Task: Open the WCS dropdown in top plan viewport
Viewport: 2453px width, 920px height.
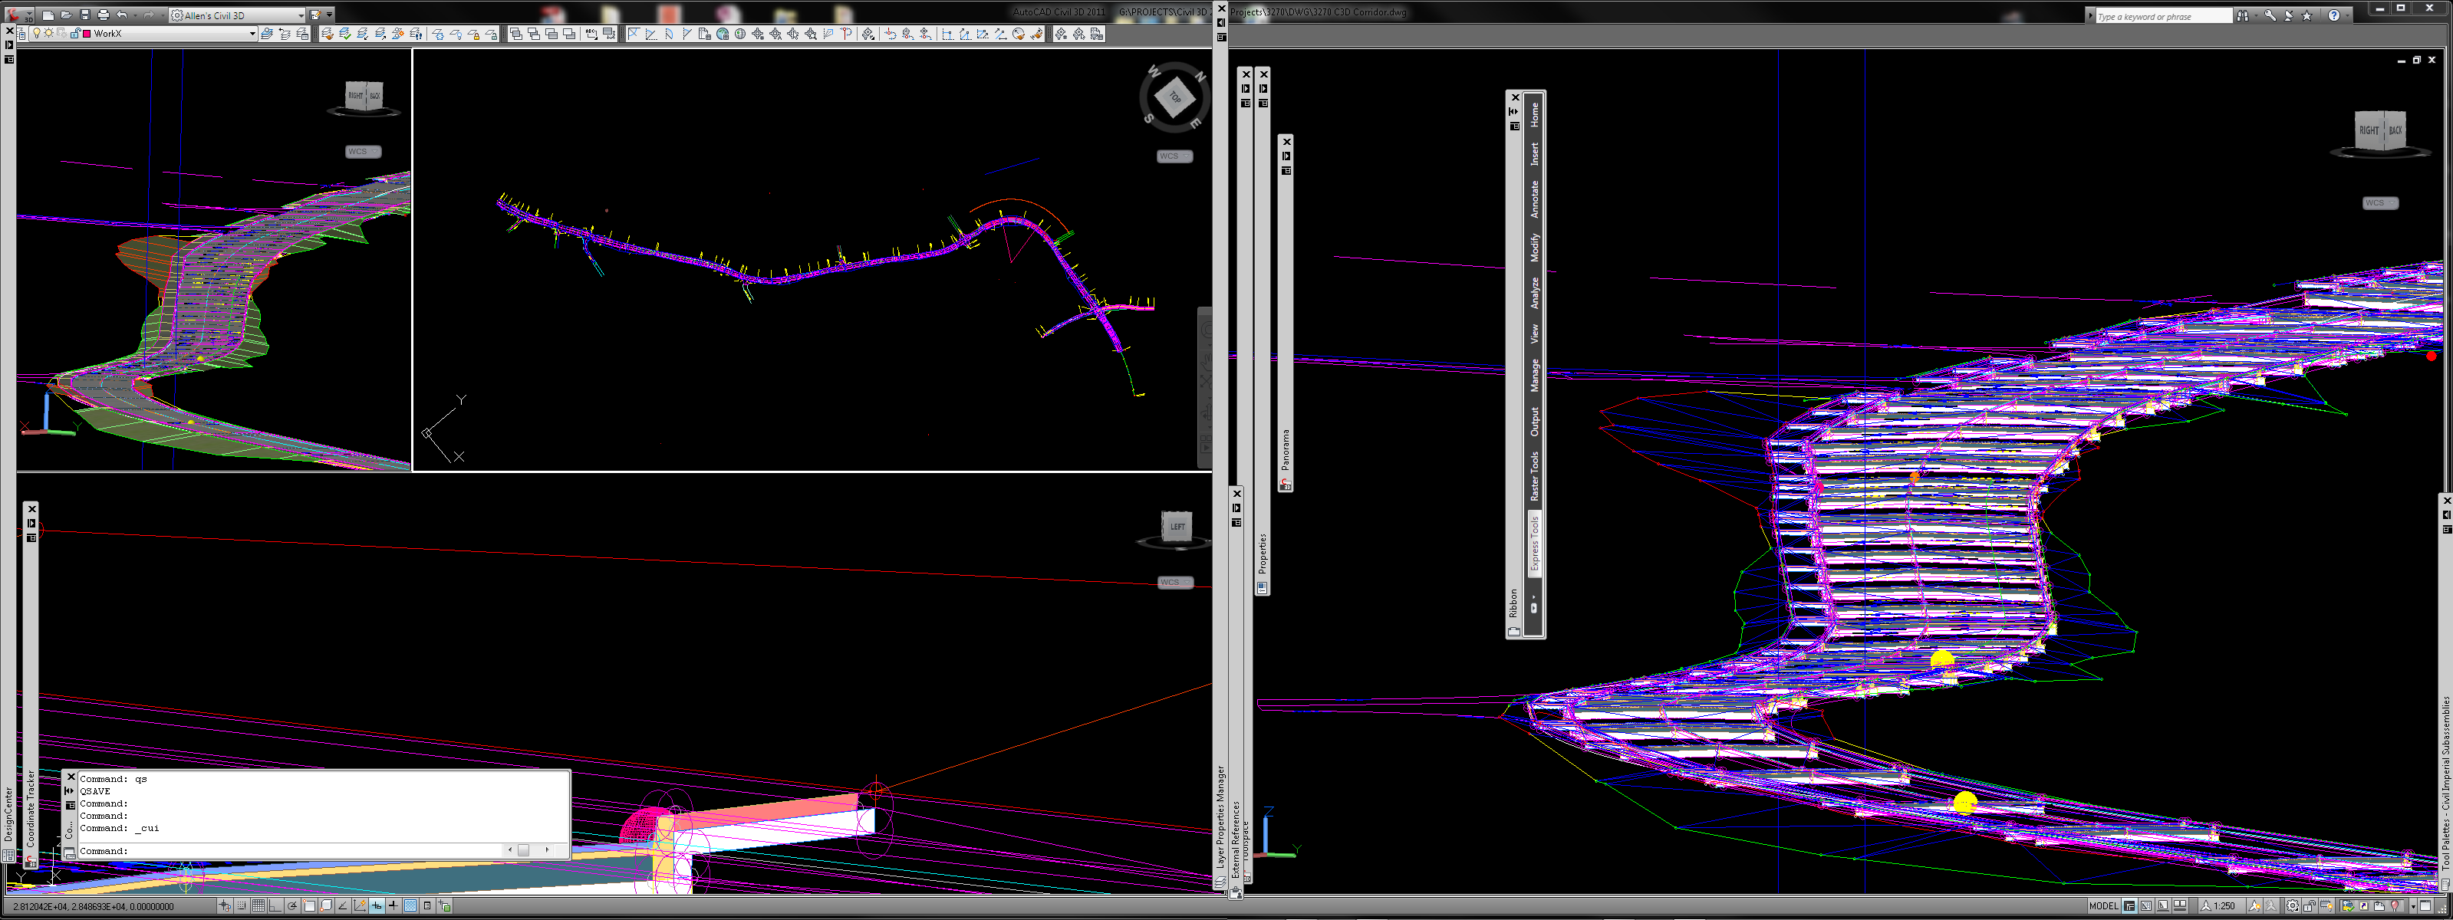Action: point(1174,156)
